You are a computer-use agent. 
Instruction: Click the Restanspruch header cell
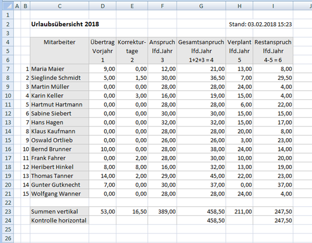pyautogui.click(x=273, y=42)
